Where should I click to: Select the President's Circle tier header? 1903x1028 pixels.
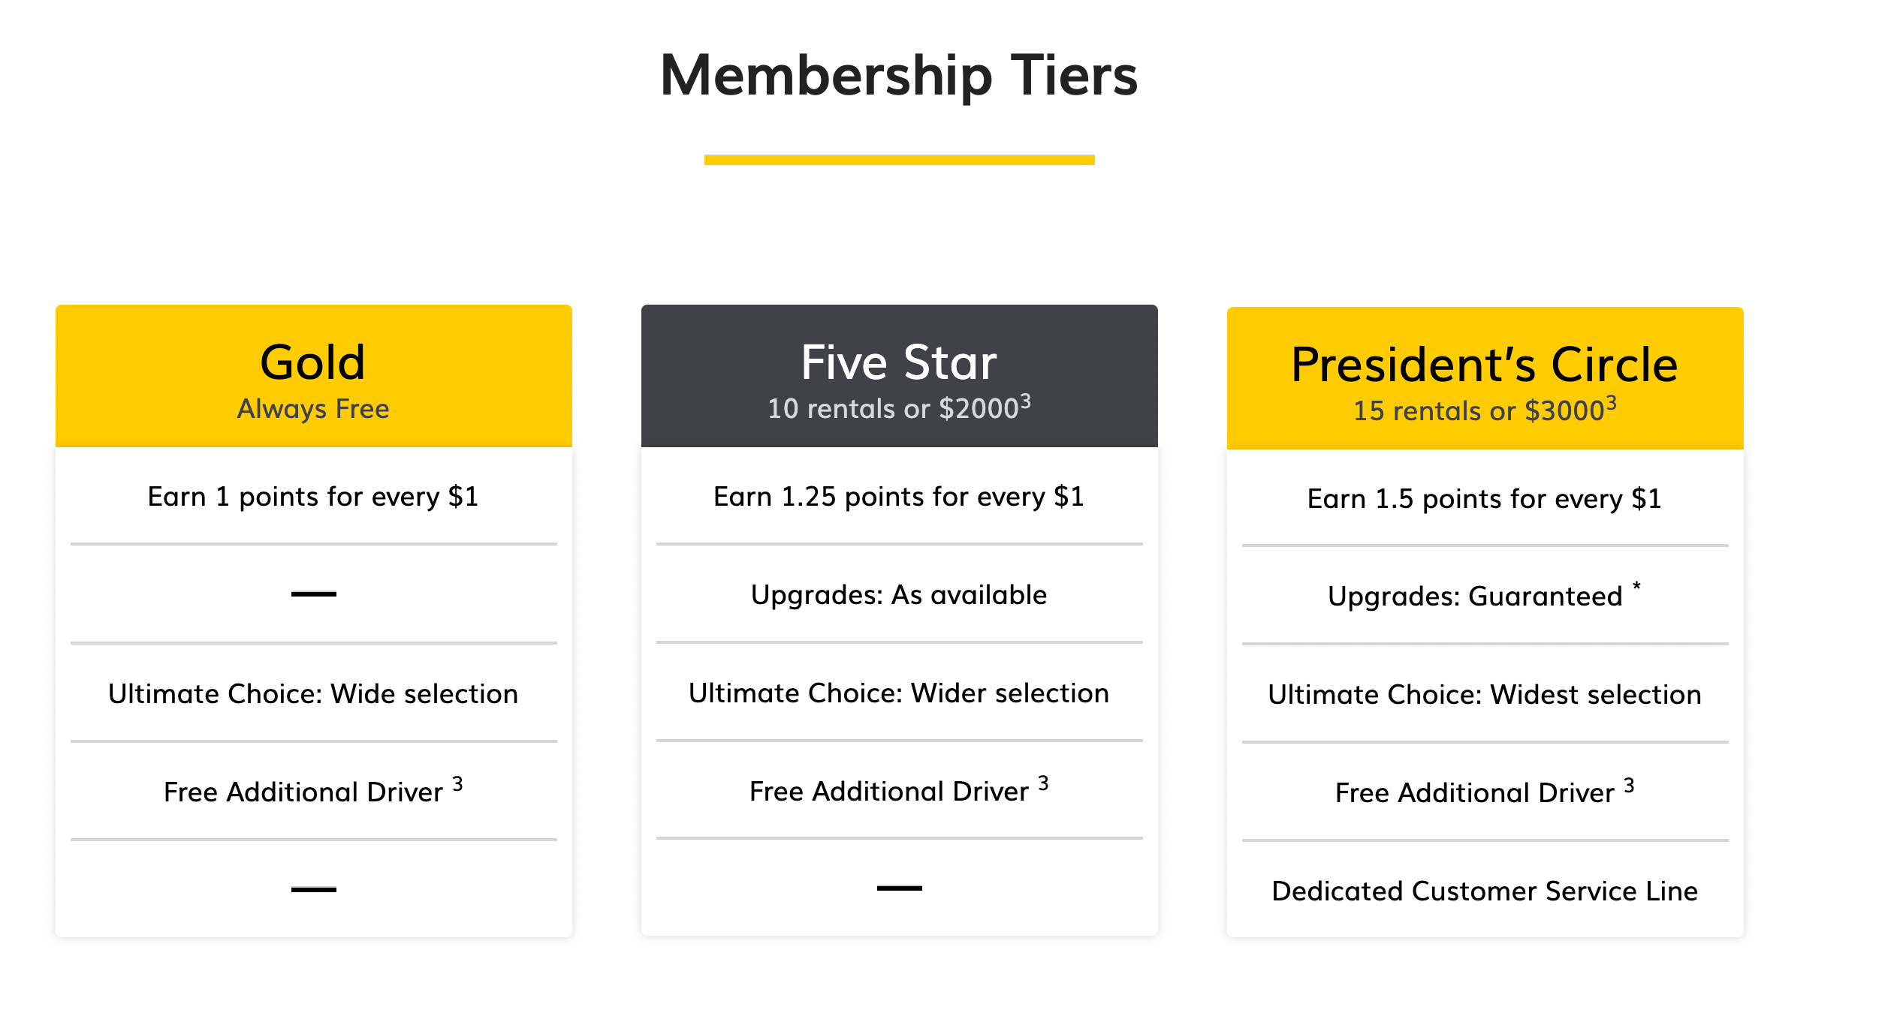pyautogui.click(x=1485, y=365)
